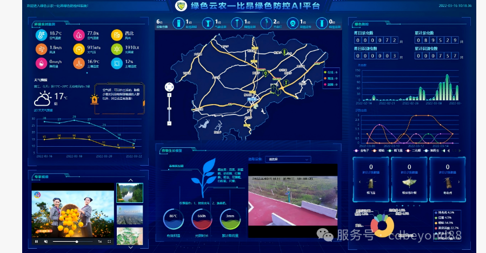Image resolution: width=486 pixels, height=253 pixels.
Task: Click the orange weather warning alarm icon
Action: coord(95,99)
